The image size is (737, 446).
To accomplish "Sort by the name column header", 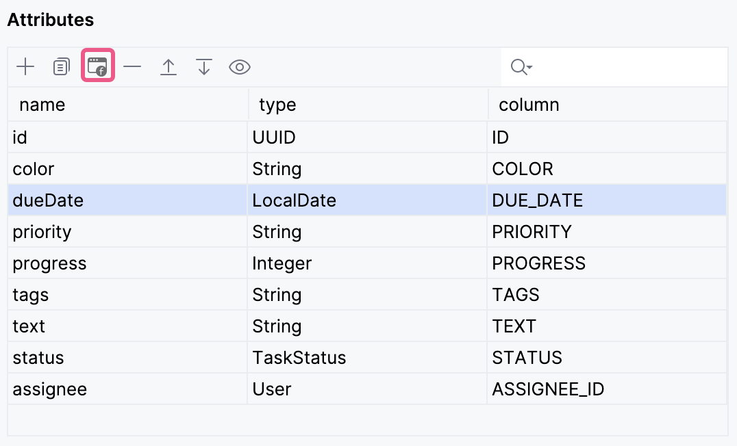I will (42, 105).
